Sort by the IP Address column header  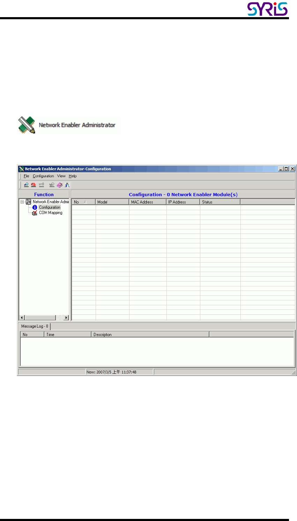[x=183, y=202]
